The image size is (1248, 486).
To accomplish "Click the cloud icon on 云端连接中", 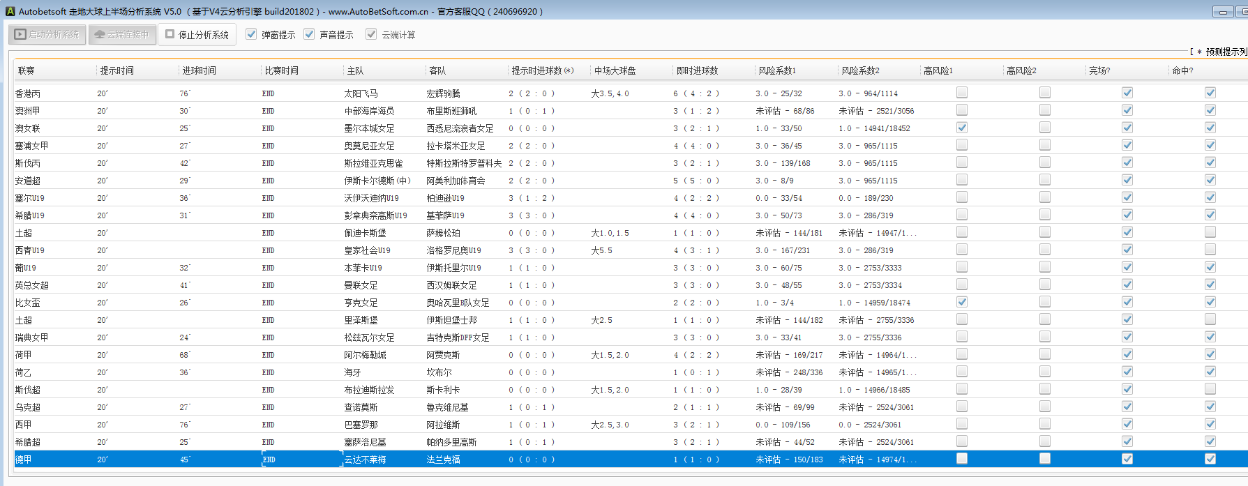I will point(100,34).
